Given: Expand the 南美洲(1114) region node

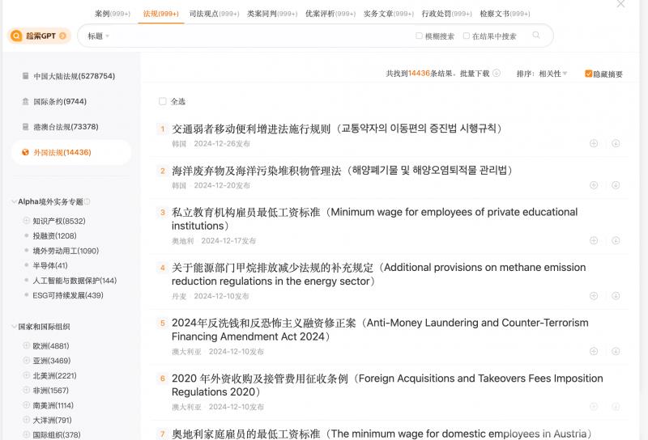Looking at the screenshot, I should 27,405.
